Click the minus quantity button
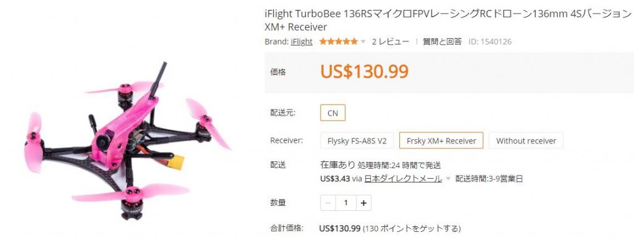634x243 pixels. point(328,203)
